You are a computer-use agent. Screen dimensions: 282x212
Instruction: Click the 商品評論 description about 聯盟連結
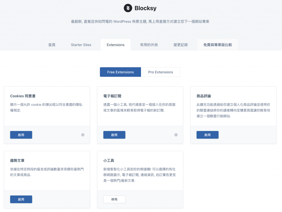click(233, 110)
